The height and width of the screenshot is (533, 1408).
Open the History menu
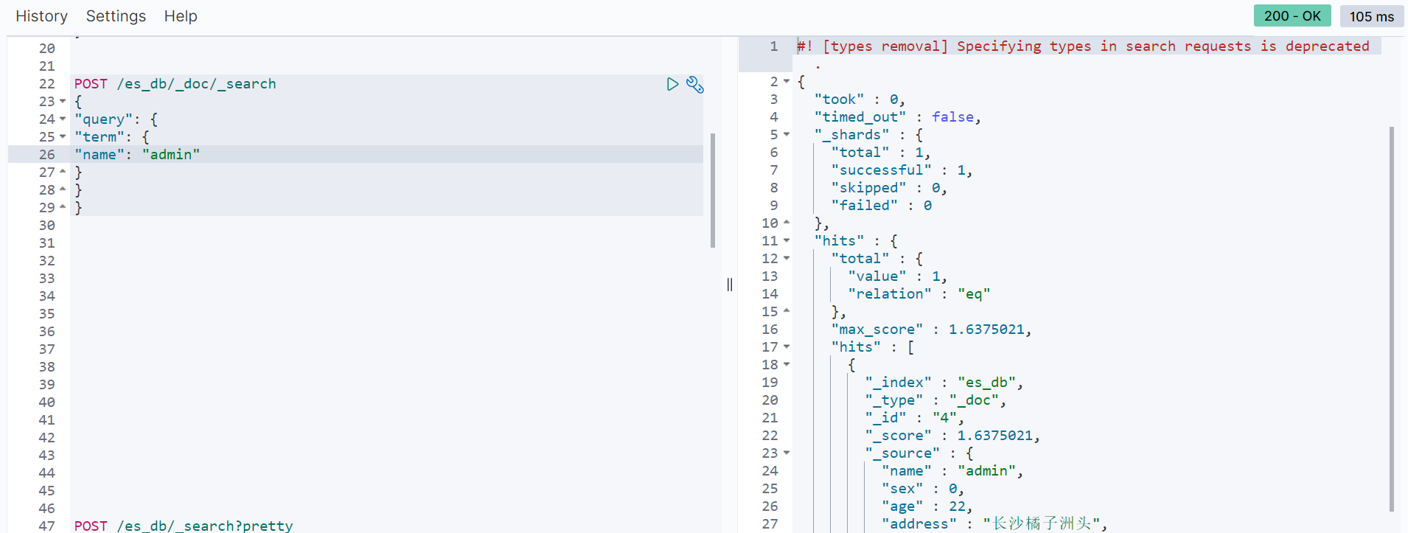pyautogui.click(x=41, y=16)
